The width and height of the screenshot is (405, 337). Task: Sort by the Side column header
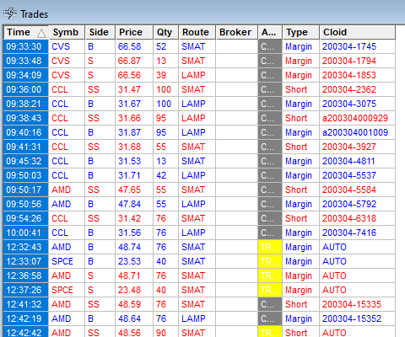pos(100,32)
